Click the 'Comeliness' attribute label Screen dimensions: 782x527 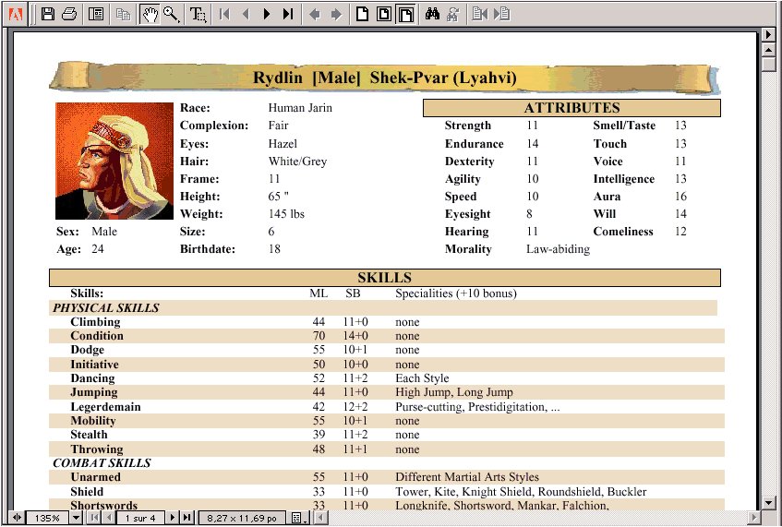click(623, 232)
